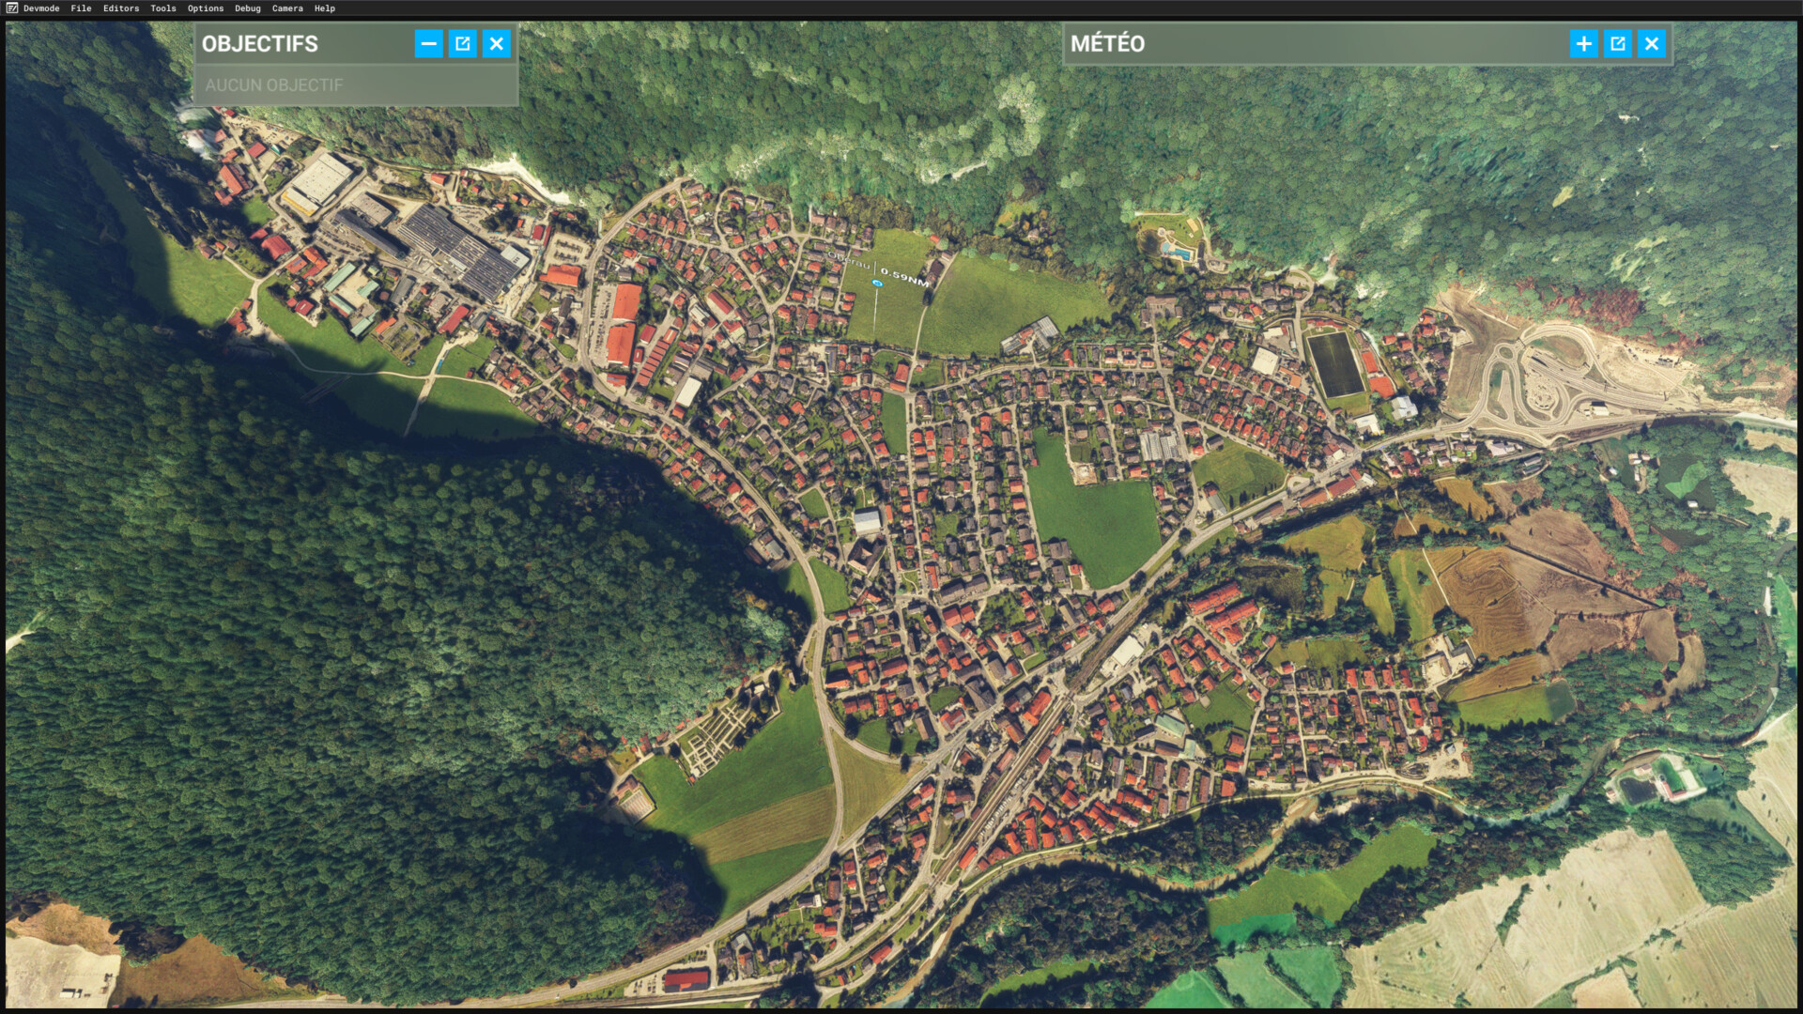
Task: Collapse the Objectifs panel with minus button
Action: tap(428, 43)
